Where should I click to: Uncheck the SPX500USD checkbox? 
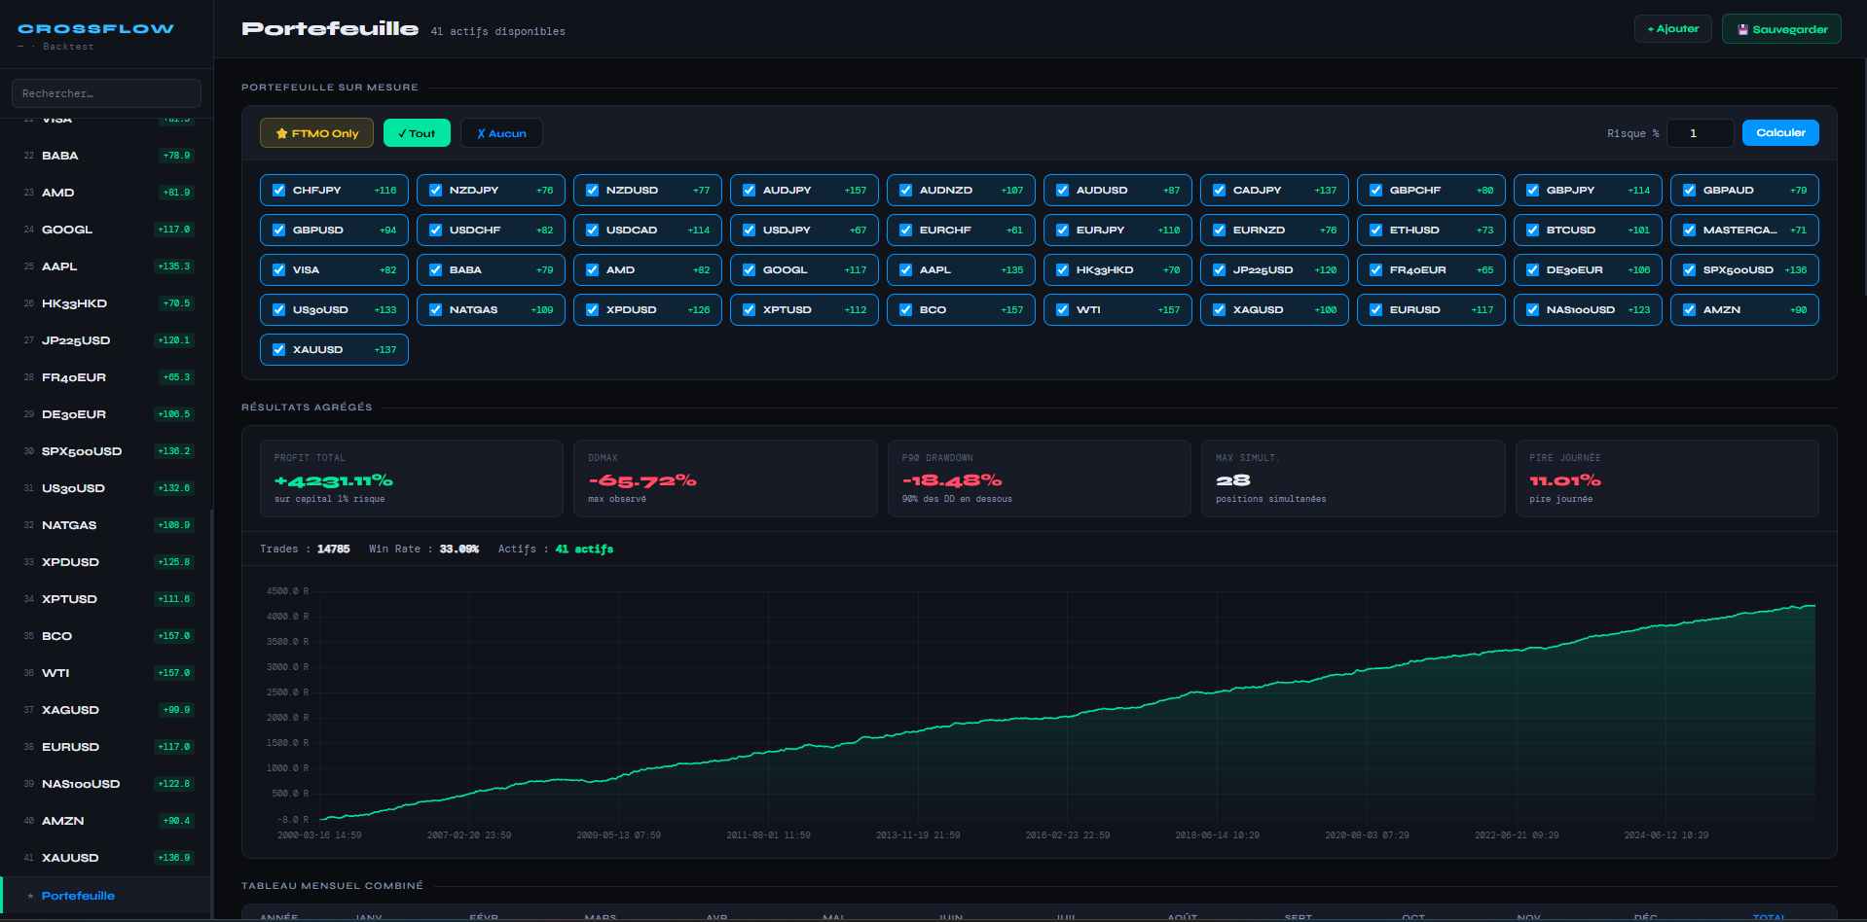[1690, 270]
